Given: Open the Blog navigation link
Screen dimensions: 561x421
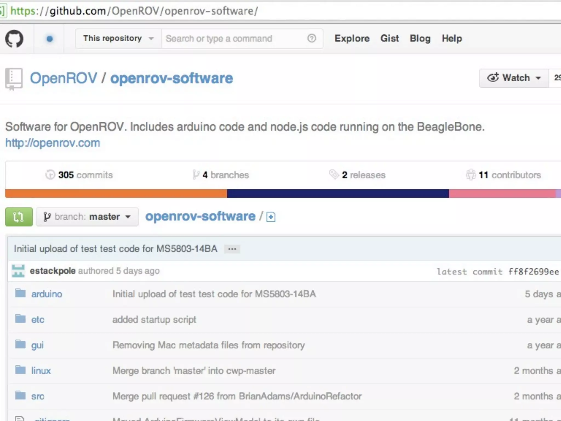Looking at the screenshot, I should click(x=420, y=38).
